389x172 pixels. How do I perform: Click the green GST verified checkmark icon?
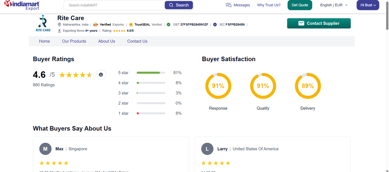pyautogui.click(x=168, y=25)
